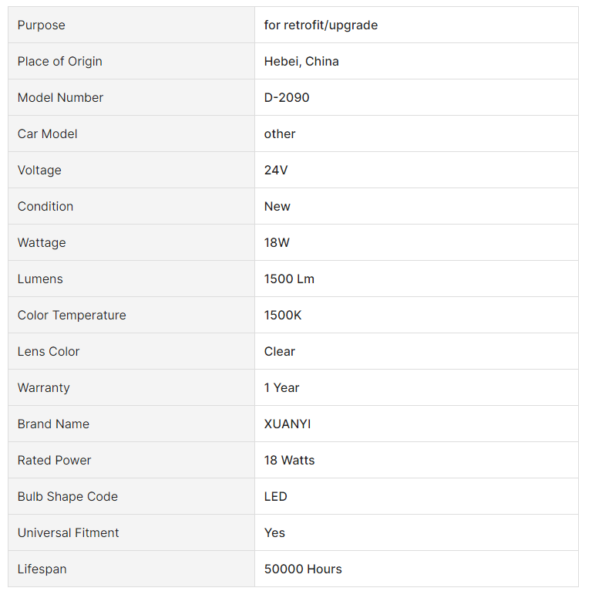Click the LED bulb shape value
Screen dimensions: 592x598
(x=275, y=496)
